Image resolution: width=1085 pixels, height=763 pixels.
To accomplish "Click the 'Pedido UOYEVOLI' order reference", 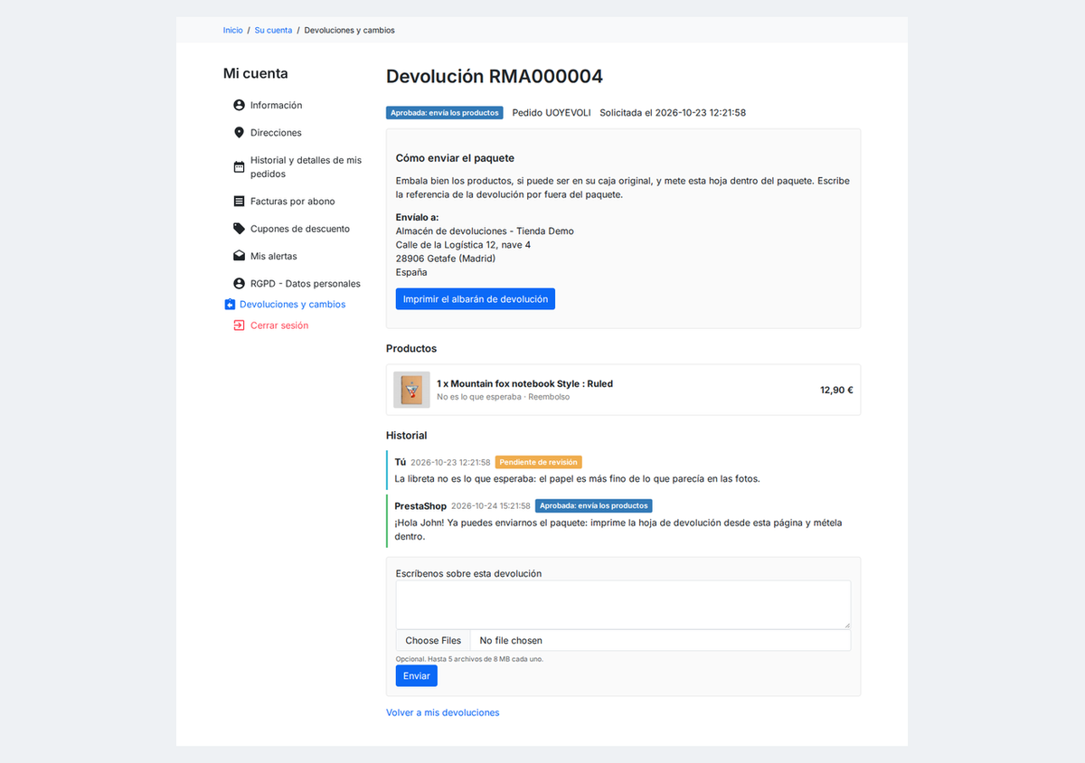I will point(552,113).
